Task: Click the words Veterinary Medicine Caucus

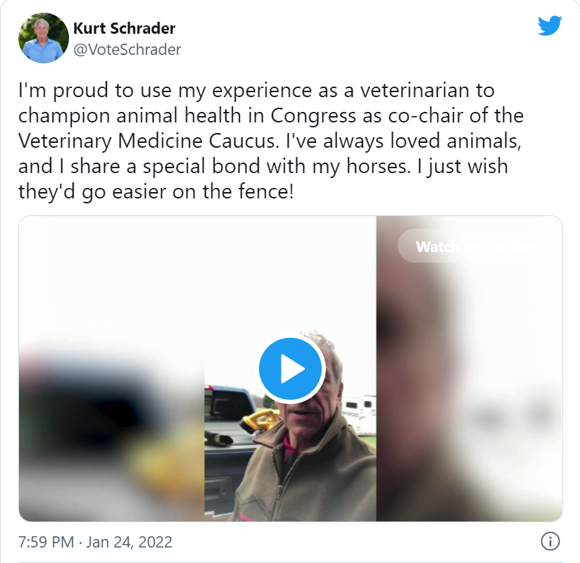Action: [x=147, y=141]
